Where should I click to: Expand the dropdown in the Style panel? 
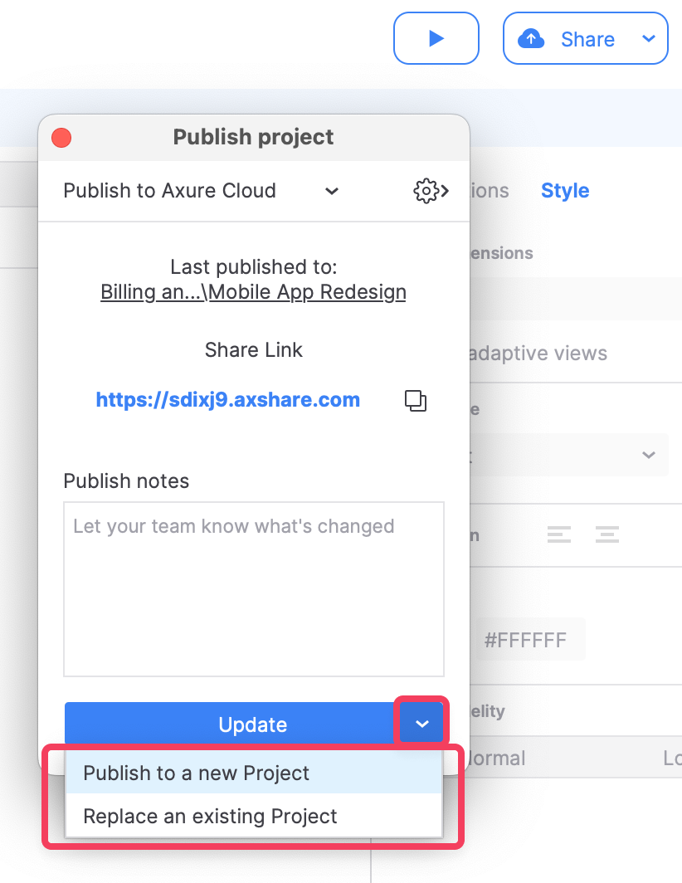[x=648, y=455]
